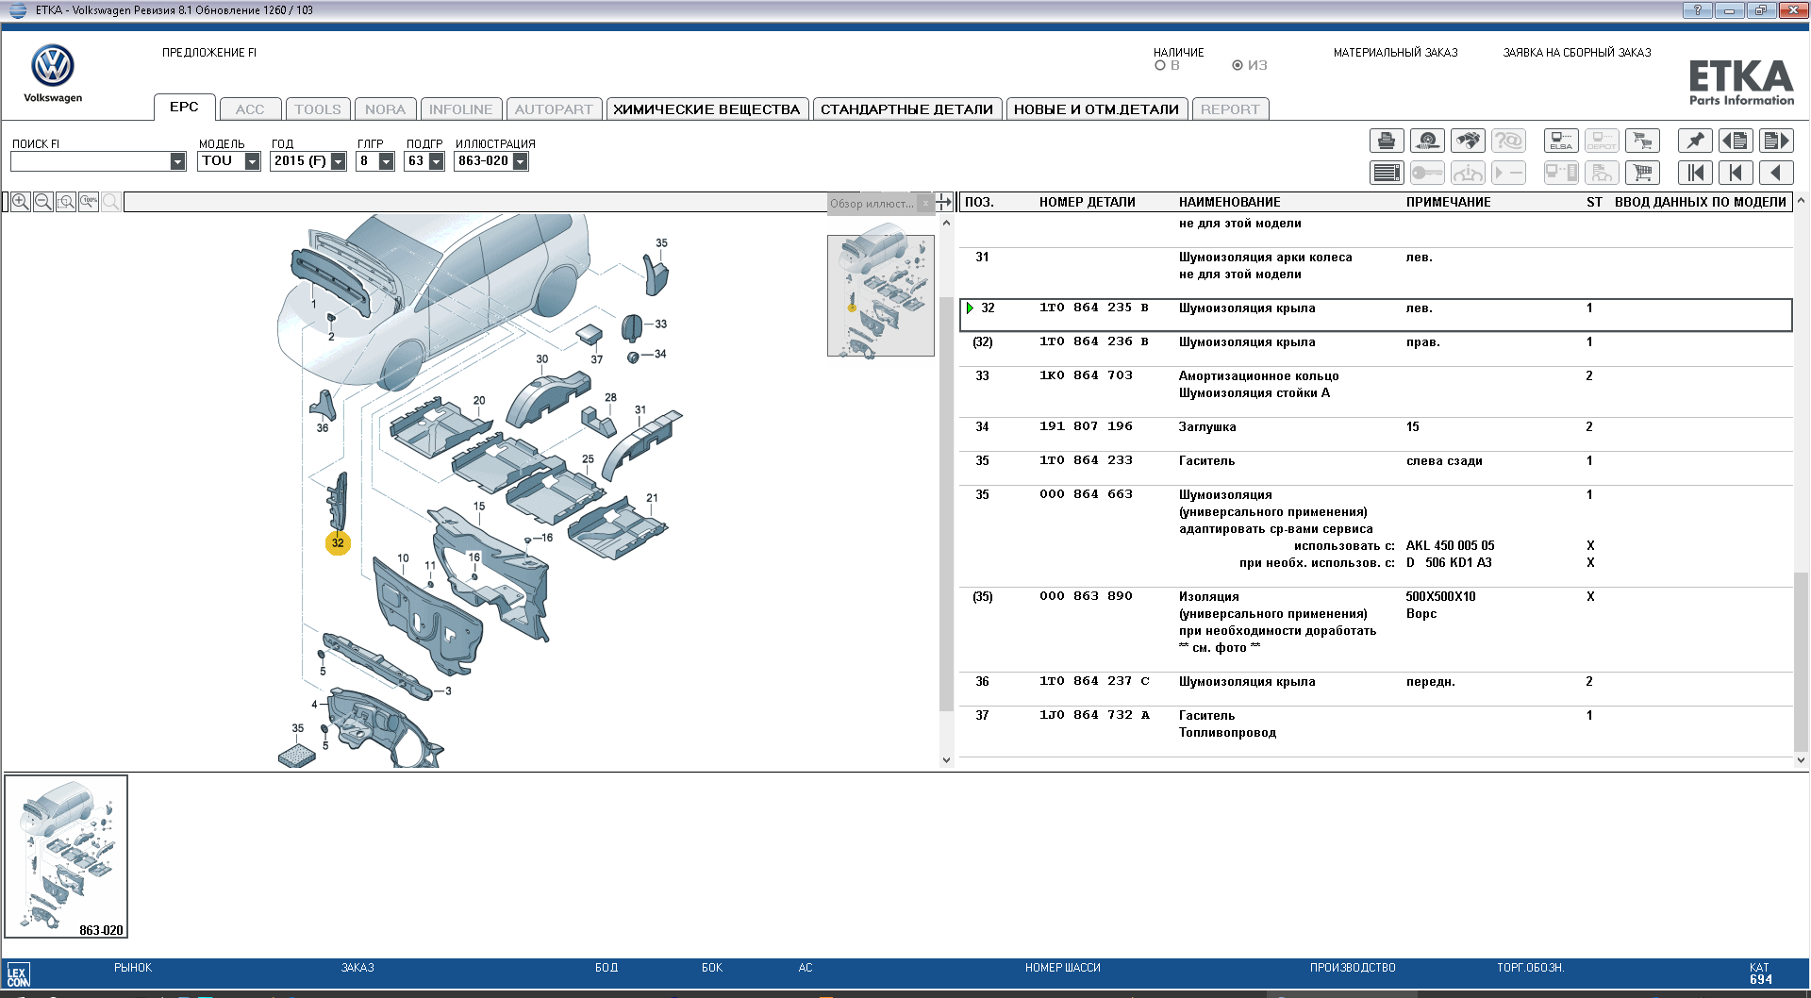
Task: Expand the МОДЕЛЬ dropdown showing TOU
Action: click(x=252, y=161)
